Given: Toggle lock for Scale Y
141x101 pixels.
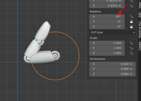Looking at the screenshot, I should [131, 48].
